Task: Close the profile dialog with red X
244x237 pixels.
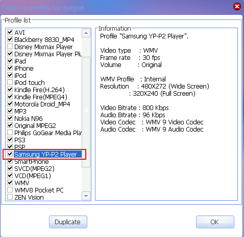Action: pos(237,7)
